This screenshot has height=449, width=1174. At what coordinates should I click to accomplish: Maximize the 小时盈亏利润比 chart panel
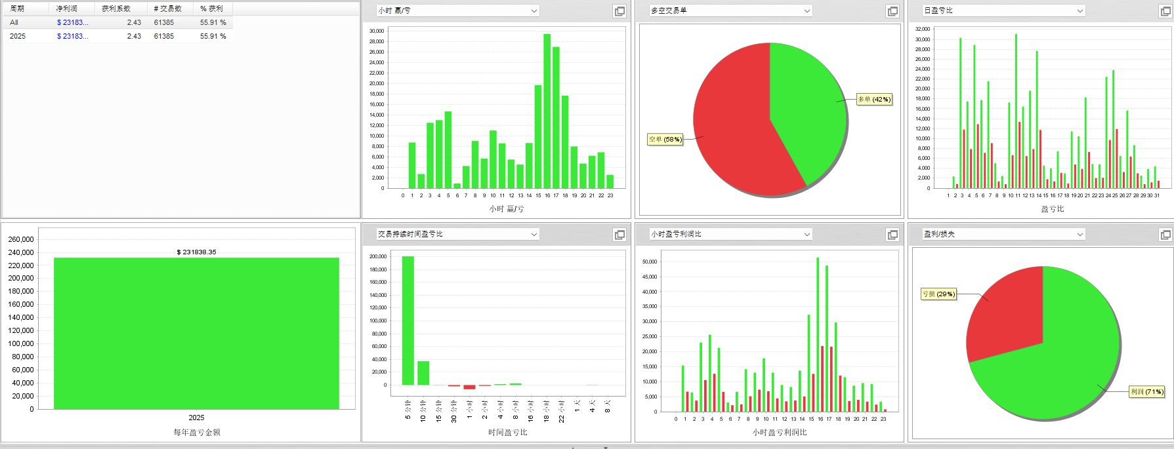(x=892, y=235)
